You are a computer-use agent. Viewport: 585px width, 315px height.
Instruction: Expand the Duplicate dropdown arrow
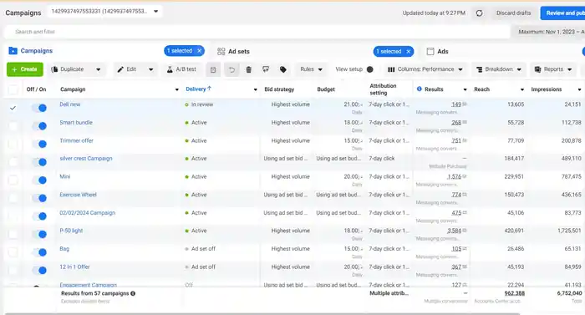(x=98, y=69)
